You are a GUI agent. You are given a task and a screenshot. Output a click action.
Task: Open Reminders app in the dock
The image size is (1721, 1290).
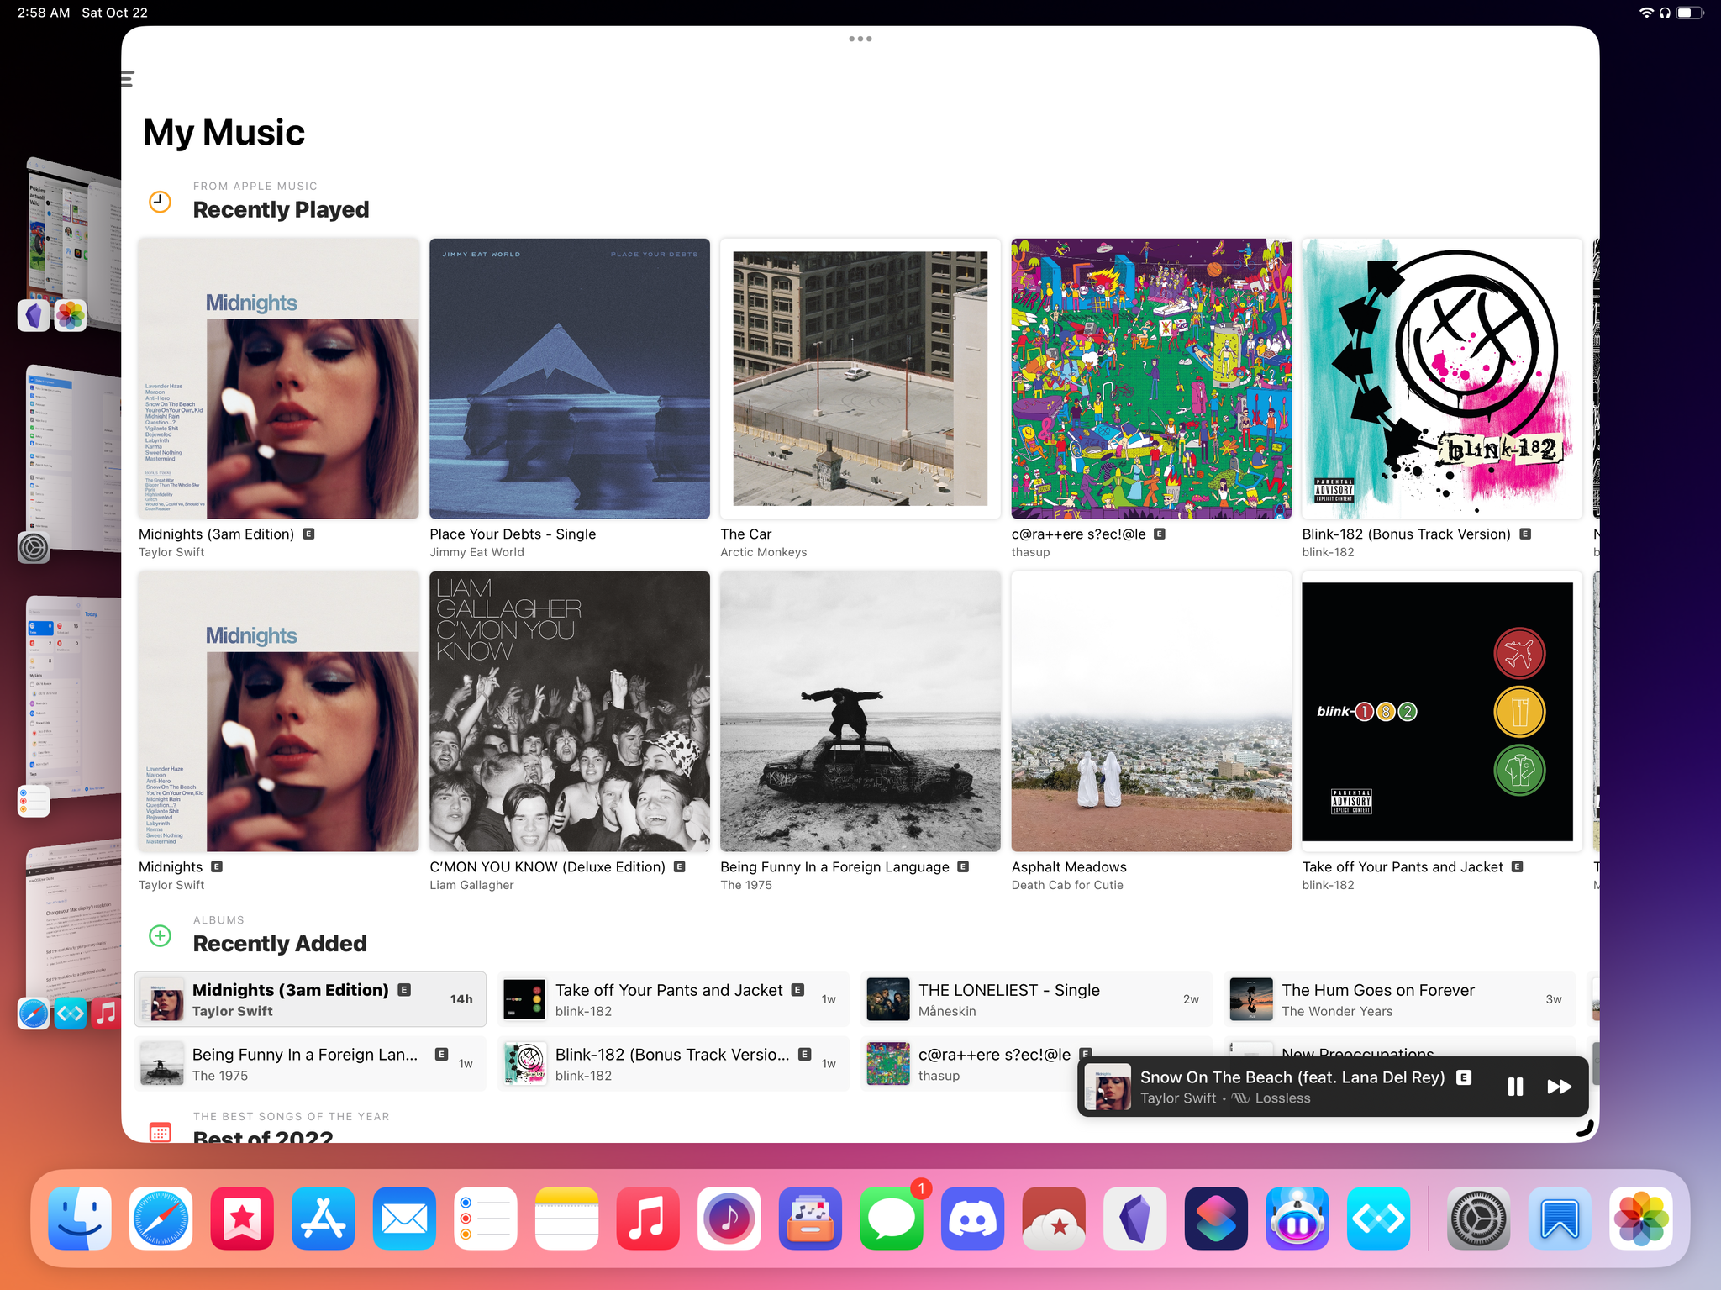pos(486,1219)
